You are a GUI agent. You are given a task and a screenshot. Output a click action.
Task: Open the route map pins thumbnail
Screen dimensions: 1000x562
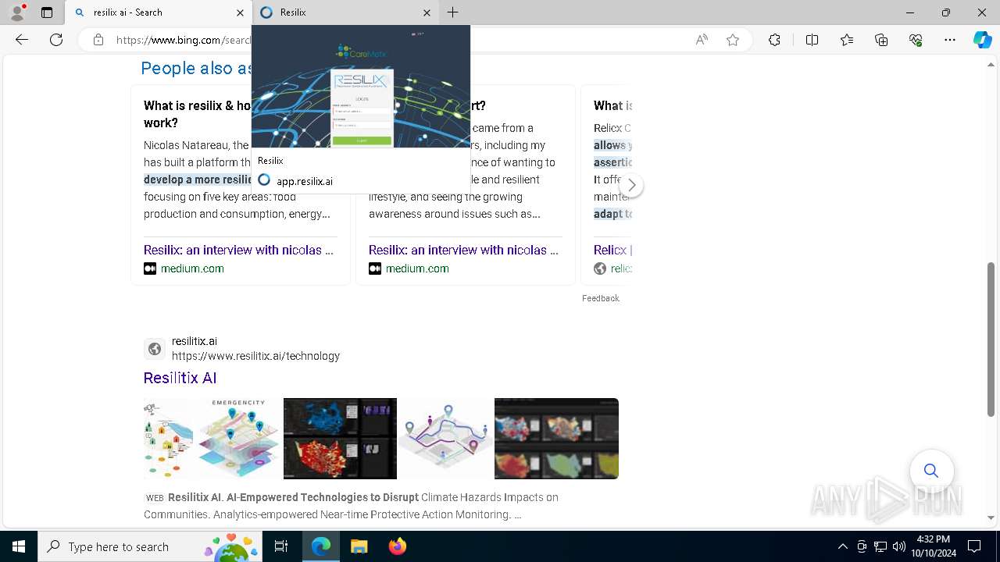(445, 439)
